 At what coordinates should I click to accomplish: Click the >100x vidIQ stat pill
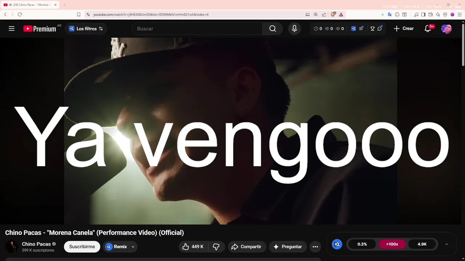click(392, 244)
